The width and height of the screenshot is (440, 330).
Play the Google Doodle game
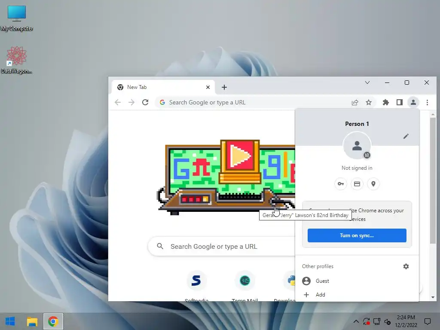[240, 156]
